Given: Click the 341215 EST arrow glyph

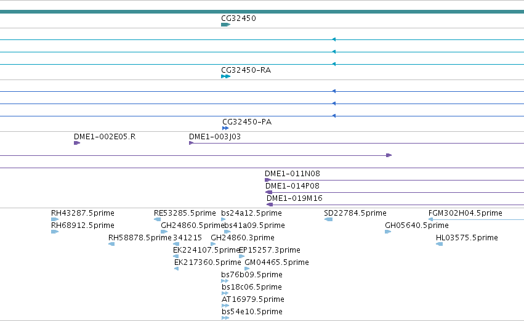Looking at the screenshot, I should [176, 245].
